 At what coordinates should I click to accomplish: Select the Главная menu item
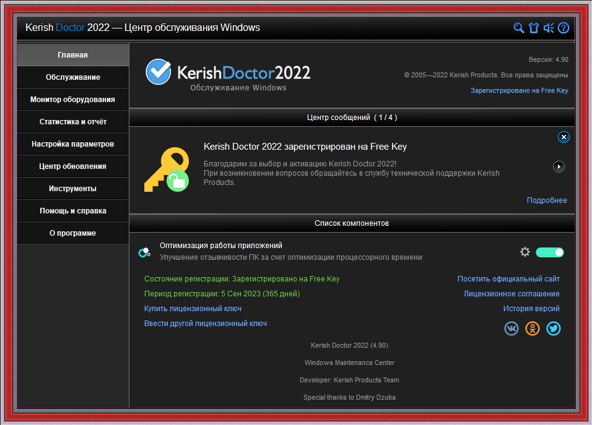pyautogui.click(x=73, y=54)
